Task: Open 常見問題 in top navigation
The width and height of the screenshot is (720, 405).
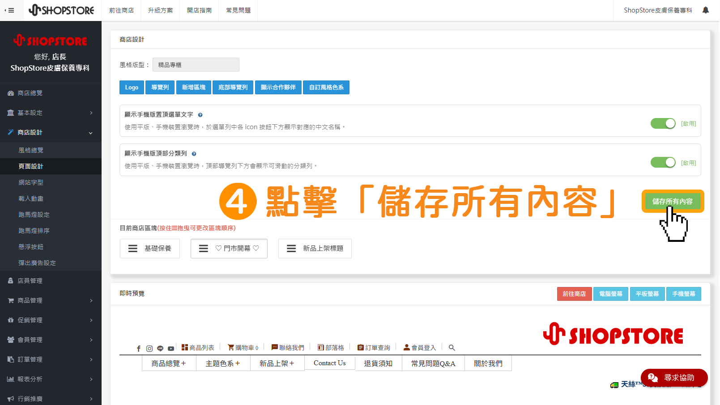Action: point(239,10)
